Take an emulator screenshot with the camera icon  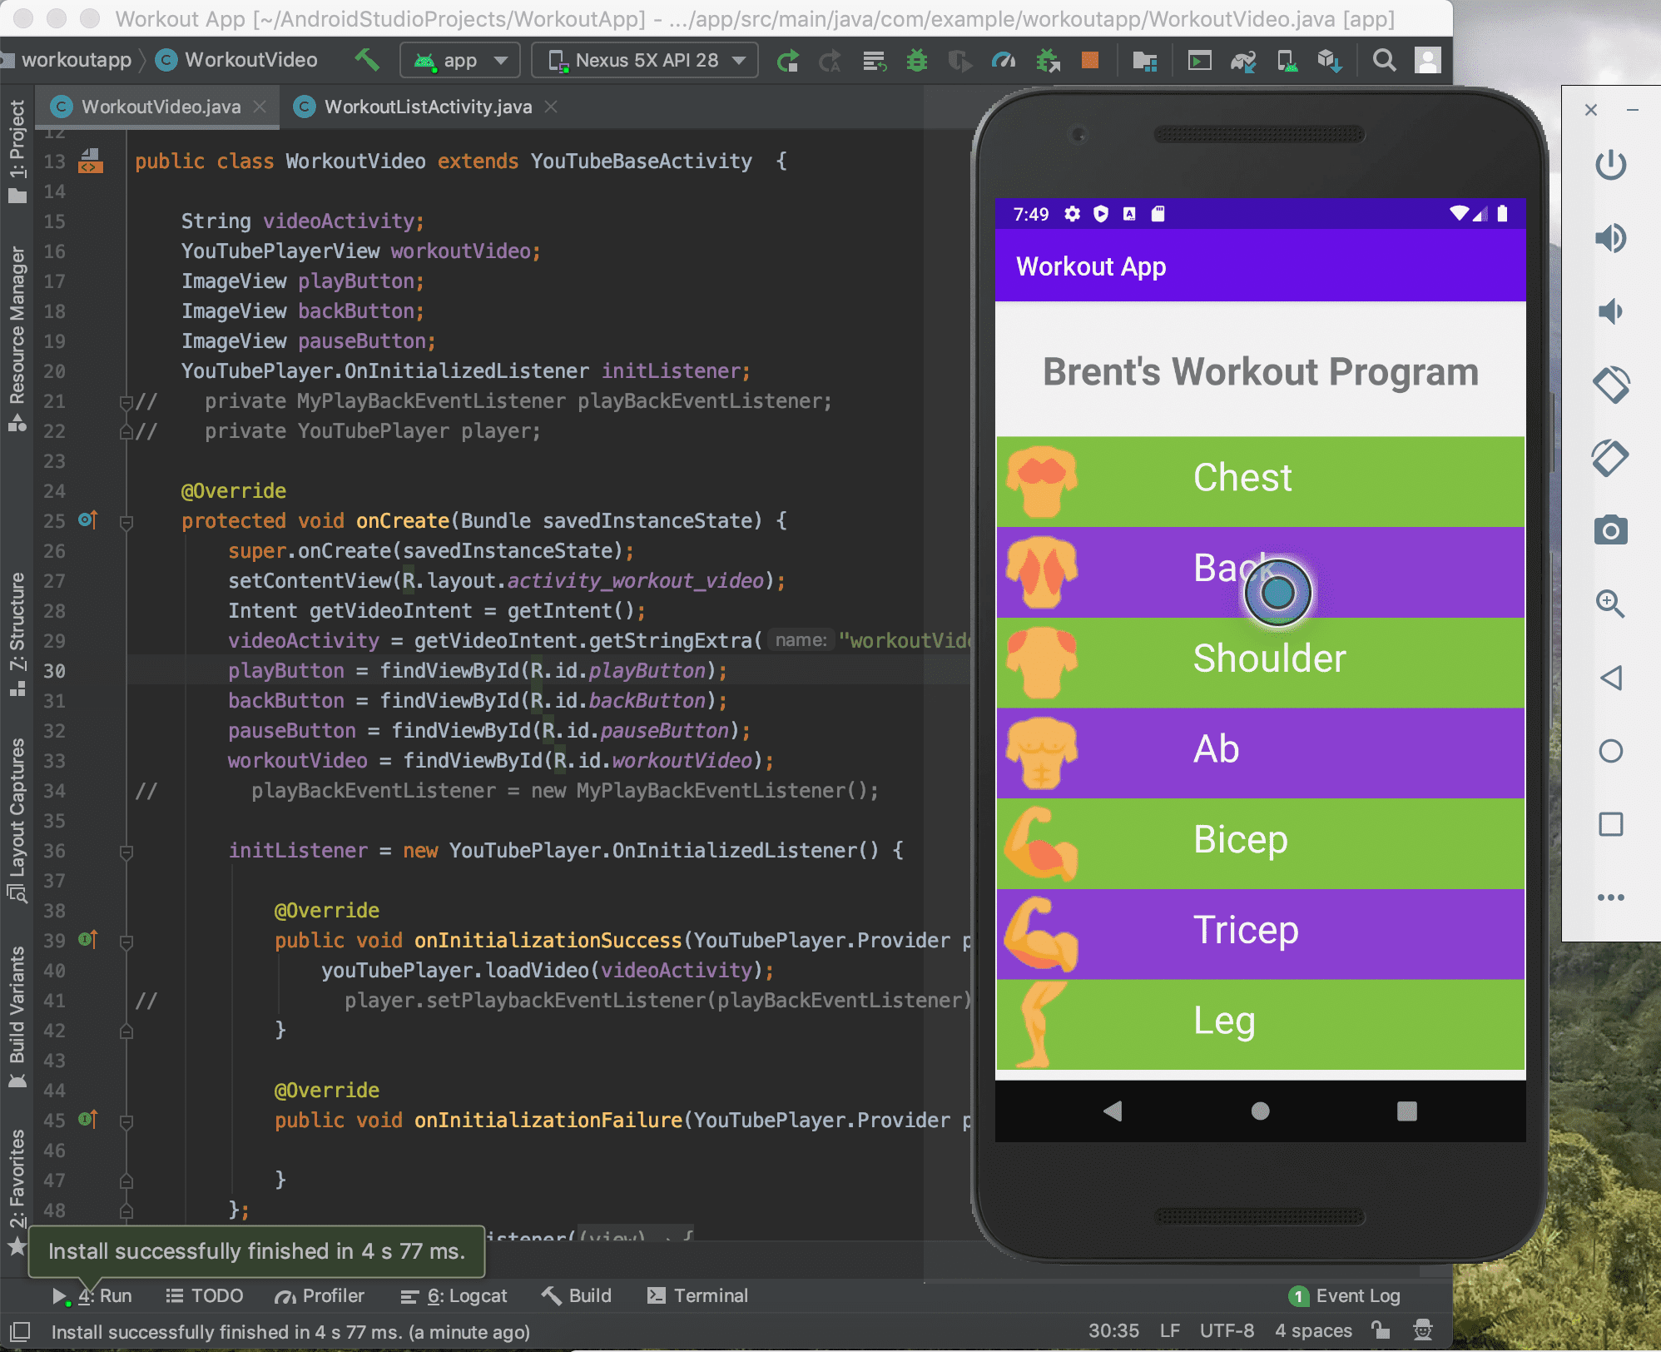tap(1611, 529)
